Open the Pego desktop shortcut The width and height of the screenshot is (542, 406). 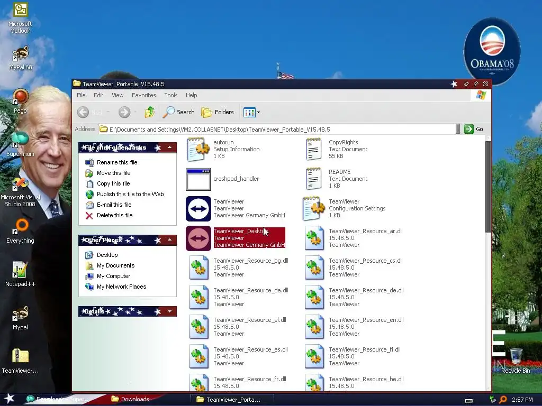point(20,101)
